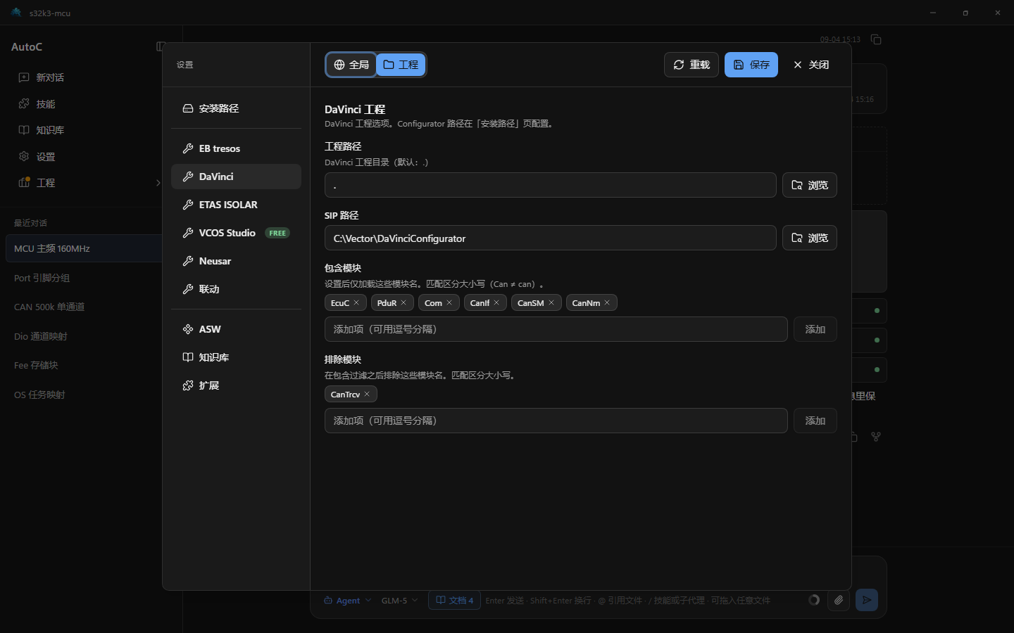
Task: Browse for the 工程路径 directory
Action: 810,185
